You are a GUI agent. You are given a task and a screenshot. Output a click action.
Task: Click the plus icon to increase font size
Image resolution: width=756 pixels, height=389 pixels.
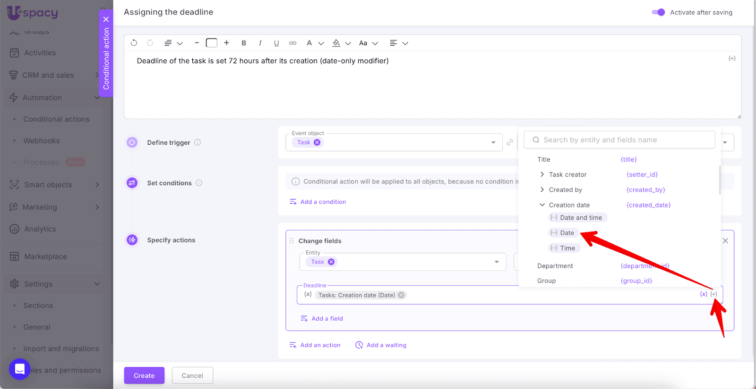point(227,43)
